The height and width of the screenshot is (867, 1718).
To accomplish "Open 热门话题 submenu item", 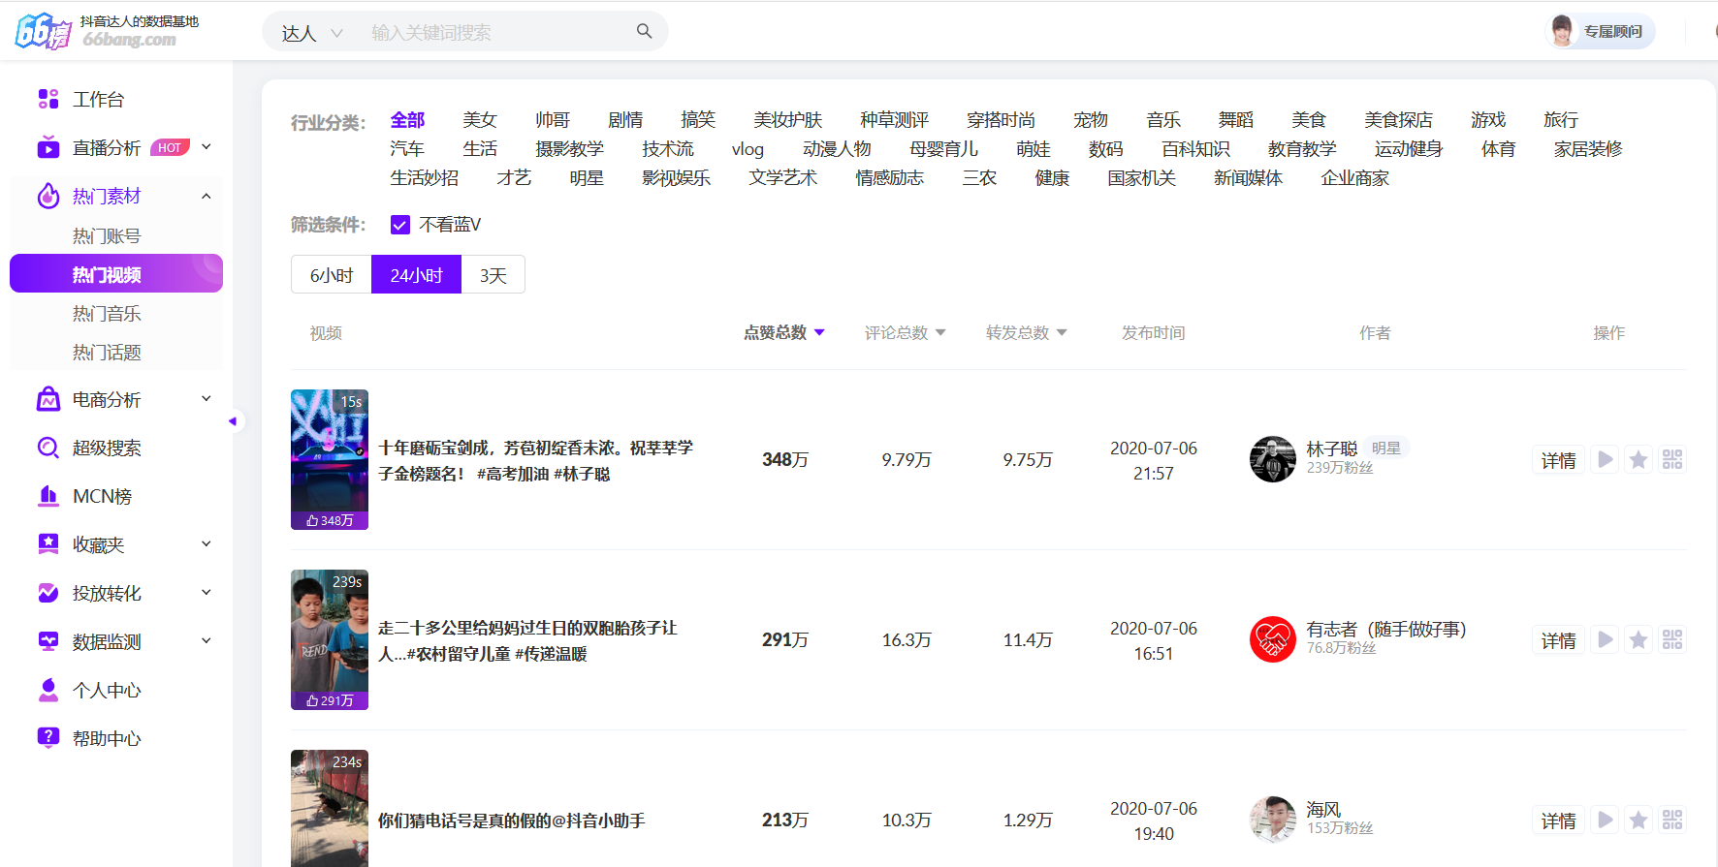I will pyautogui.click(x=107, y=353).
